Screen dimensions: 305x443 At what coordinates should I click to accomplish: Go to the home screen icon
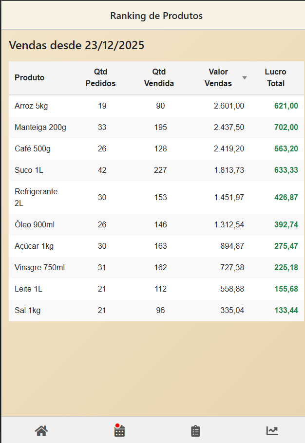[41, 431]
